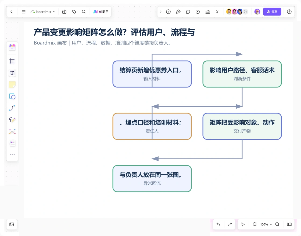Open the search magnifier
The height and width of the screenshot is (236, 301).
pos(84,12)
